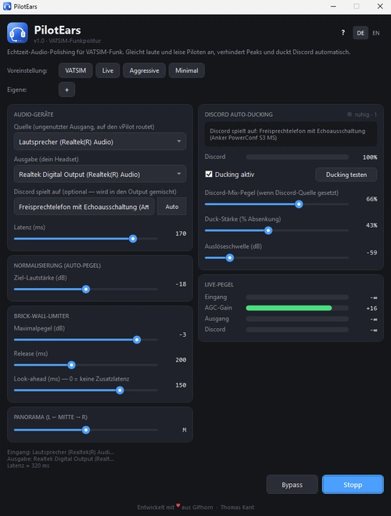The height and width of the screenshot is (516, 391).
Task: Switch language to EN
Action: (x=376, y=33)
